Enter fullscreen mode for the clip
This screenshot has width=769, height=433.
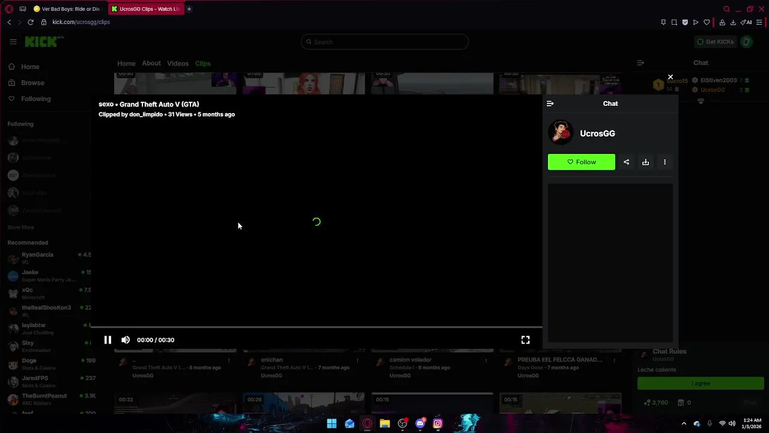coord(525,340)
